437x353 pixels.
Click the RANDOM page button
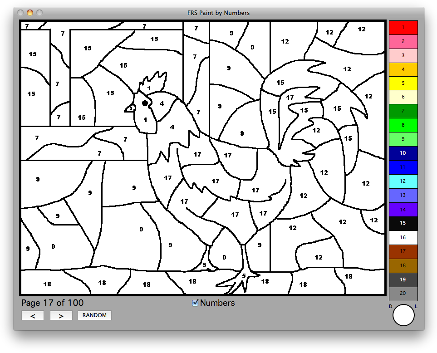pos(94,315)
